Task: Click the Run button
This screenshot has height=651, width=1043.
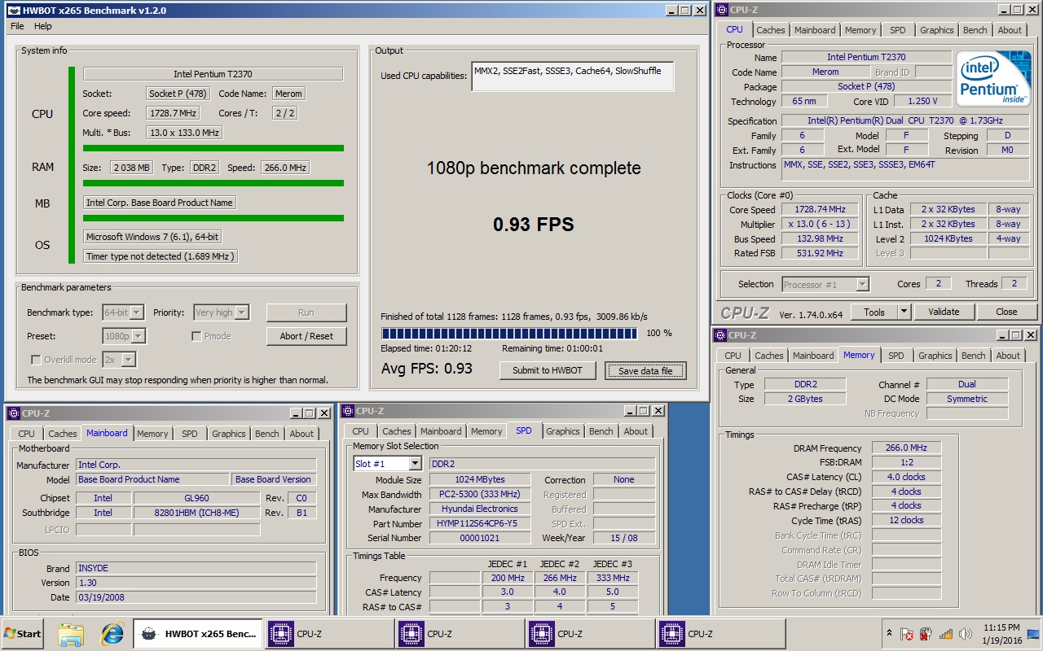Action: point(306,312)
